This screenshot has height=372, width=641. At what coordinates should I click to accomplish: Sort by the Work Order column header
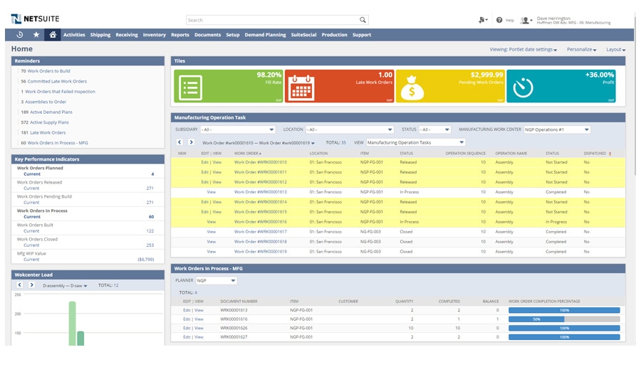point(247,154)
